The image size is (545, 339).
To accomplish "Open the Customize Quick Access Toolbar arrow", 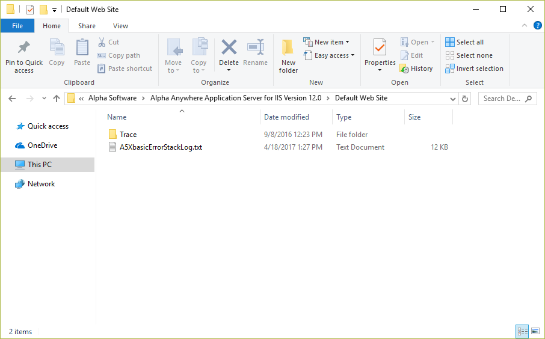I will click(54, 10).
